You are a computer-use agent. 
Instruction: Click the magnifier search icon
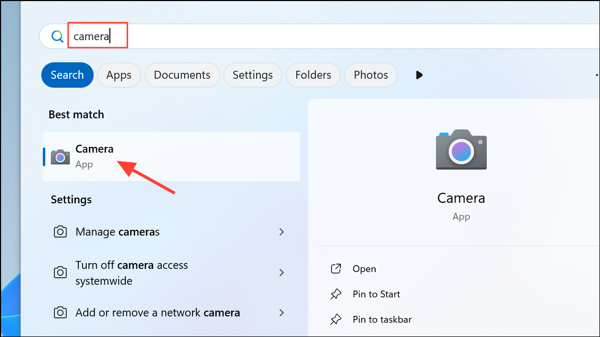pyautogui.click(x=57, y=36)
